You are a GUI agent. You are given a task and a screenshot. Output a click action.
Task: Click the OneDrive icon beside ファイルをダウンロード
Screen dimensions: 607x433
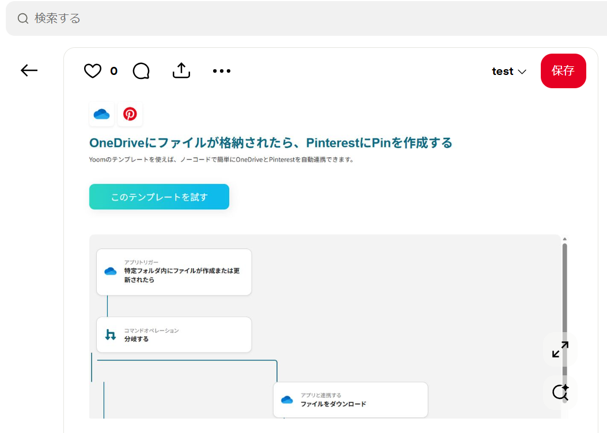pyautogui.click(x=287, y=400)
